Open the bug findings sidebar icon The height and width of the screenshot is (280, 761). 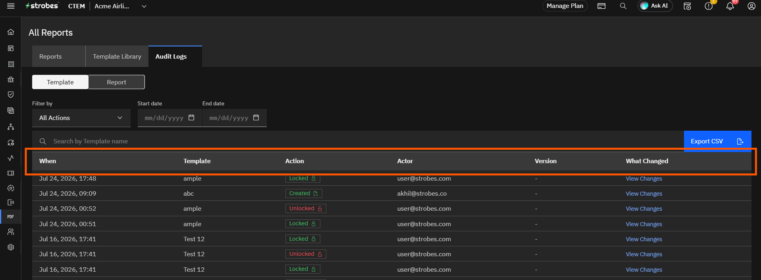11,80
